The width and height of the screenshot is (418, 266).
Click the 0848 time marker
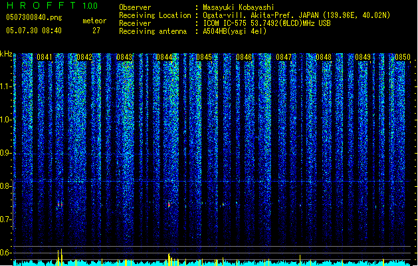pyautogui.click(x=324, y=57)
